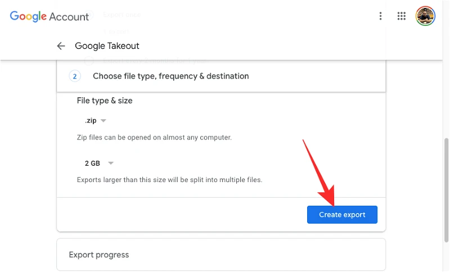
Task: Click the text about zip files opening
Action: click(x=154, y=138)
